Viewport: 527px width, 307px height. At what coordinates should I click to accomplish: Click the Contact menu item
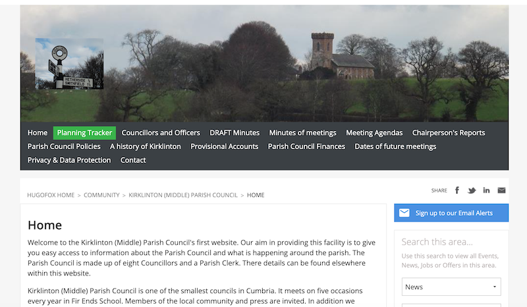point(133,160)
